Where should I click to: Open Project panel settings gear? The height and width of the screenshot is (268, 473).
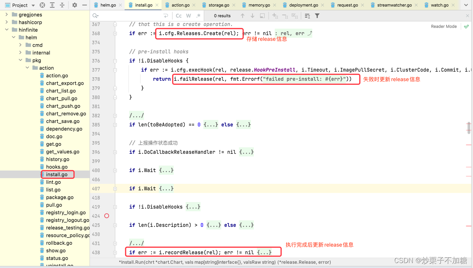[x=75, y=5]
